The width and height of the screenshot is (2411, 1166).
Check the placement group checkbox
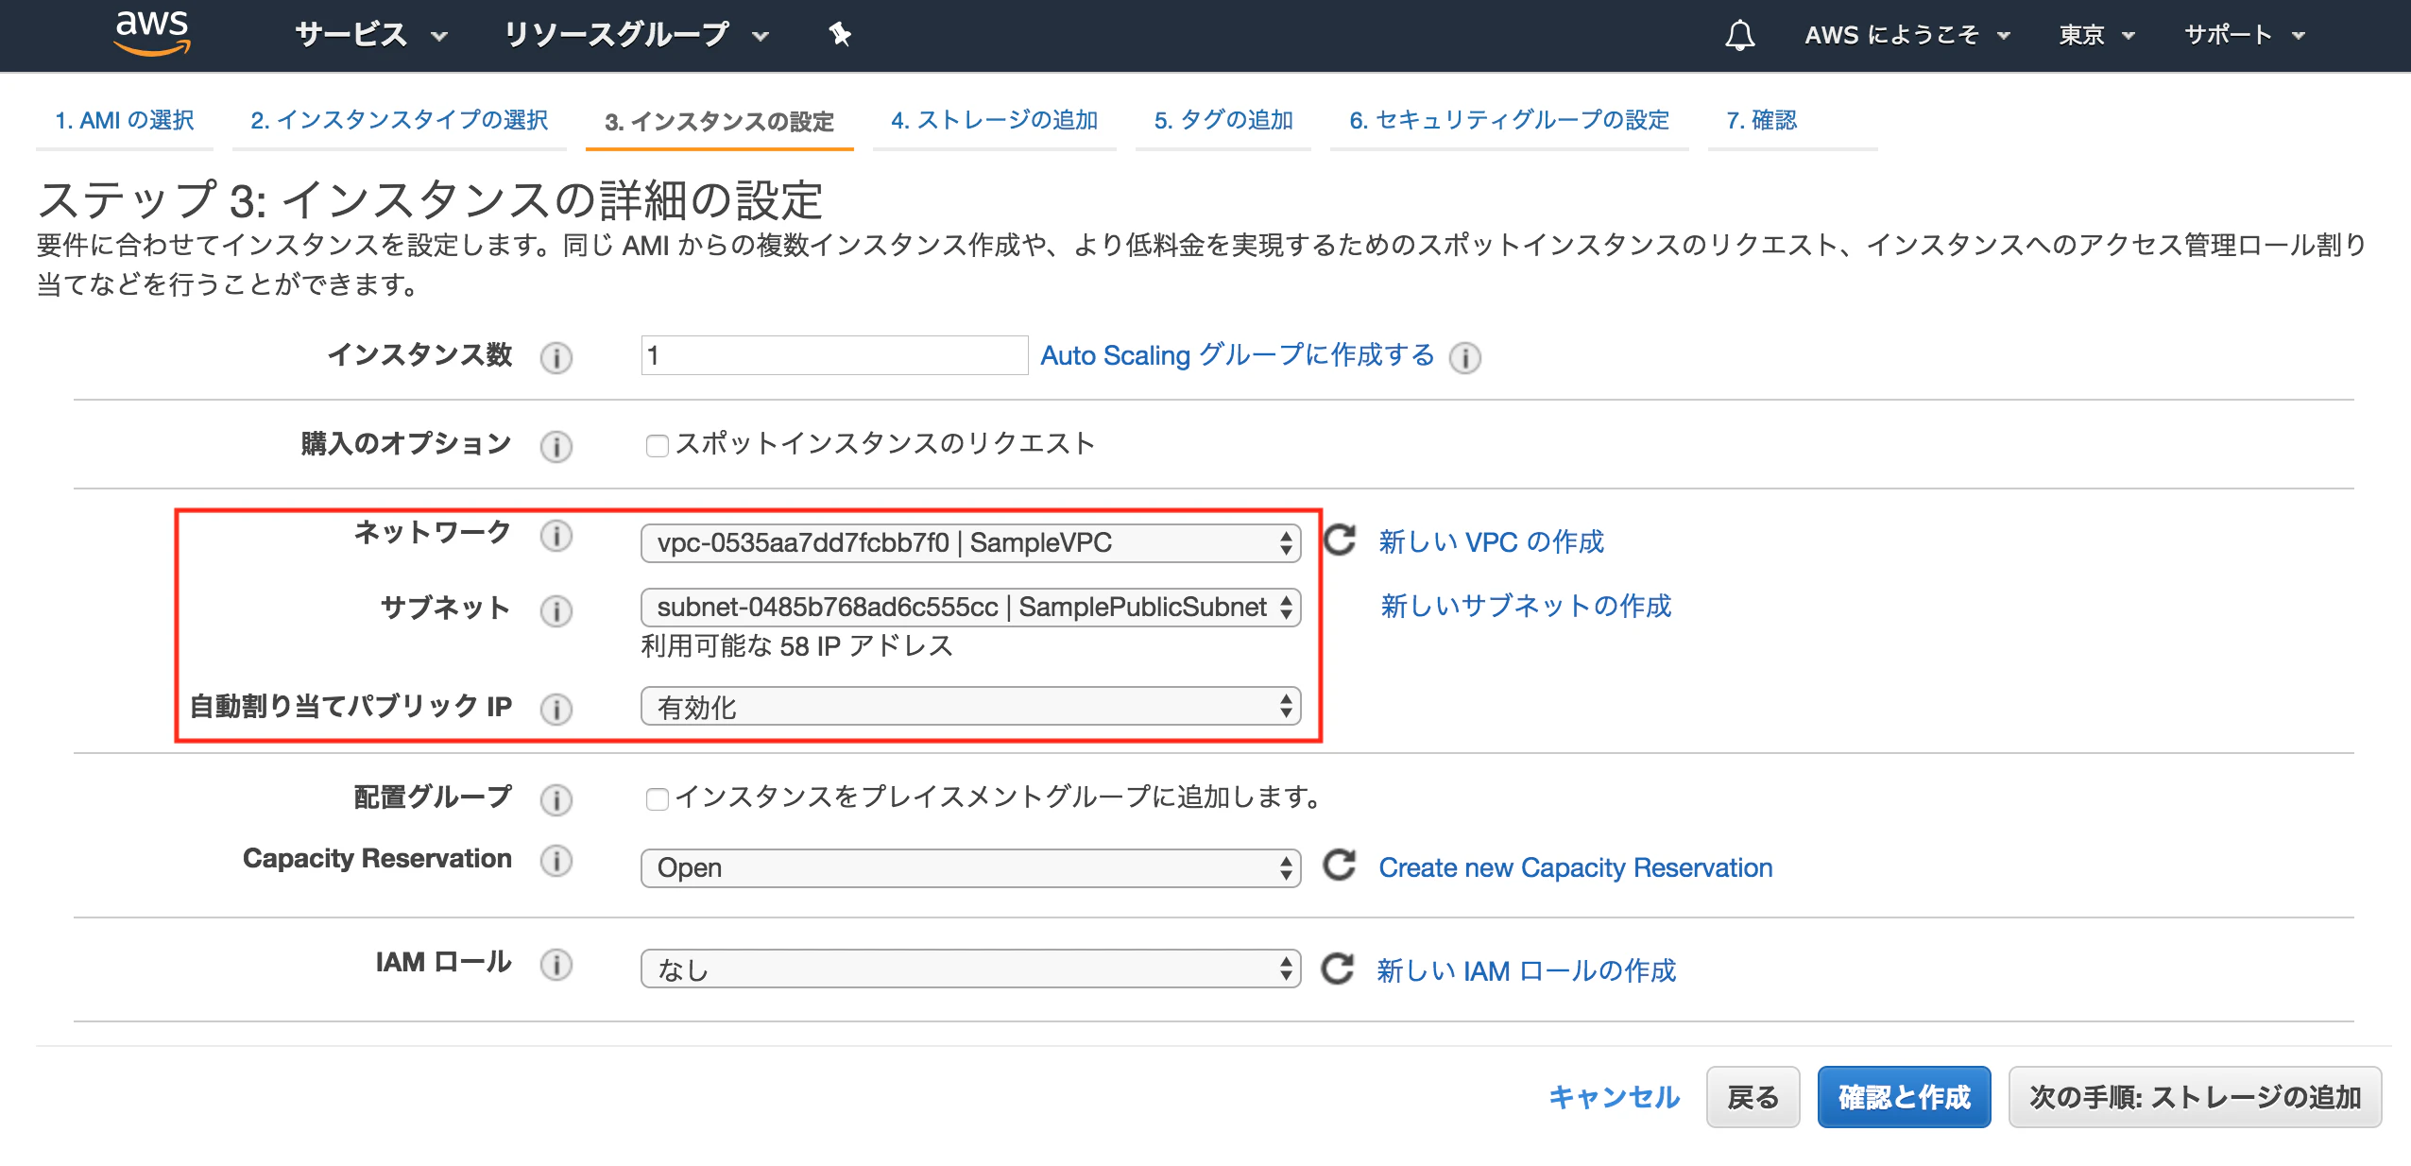click(x=657, y=799)
